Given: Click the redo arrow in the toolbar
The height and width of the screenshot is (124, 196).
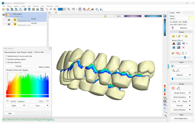Looking at the screenshot, I should (x=51, y=9).
